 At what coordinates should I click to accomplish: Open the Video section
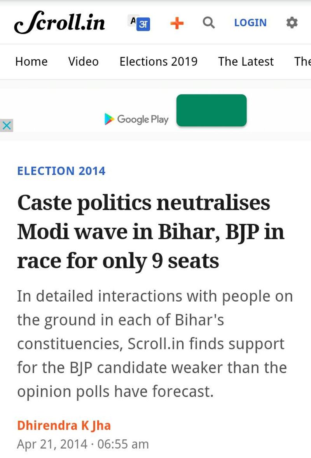point(84,61)
